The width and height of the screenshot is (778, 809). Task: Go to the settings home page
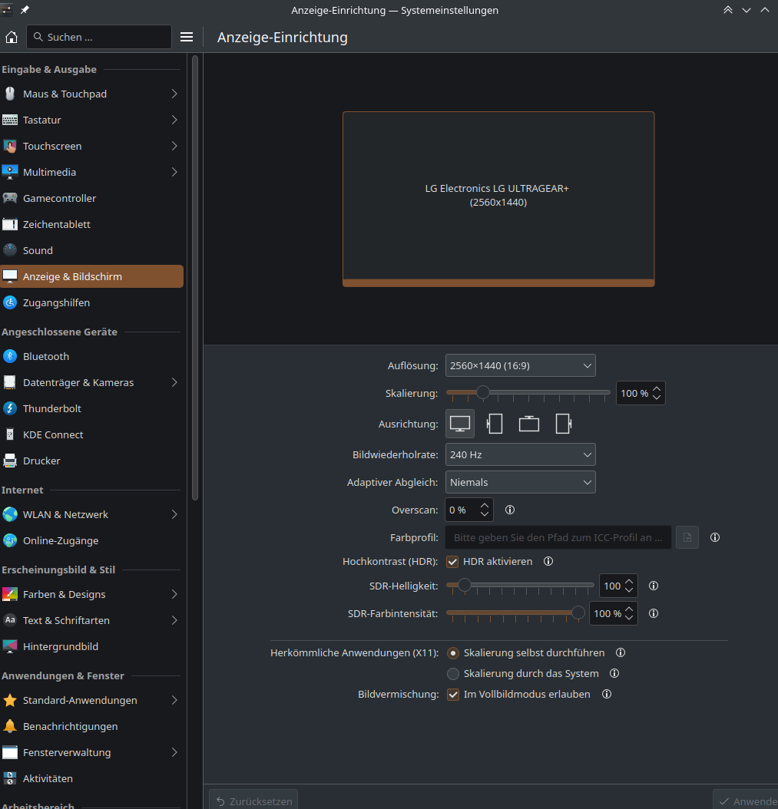click(12, 37)
